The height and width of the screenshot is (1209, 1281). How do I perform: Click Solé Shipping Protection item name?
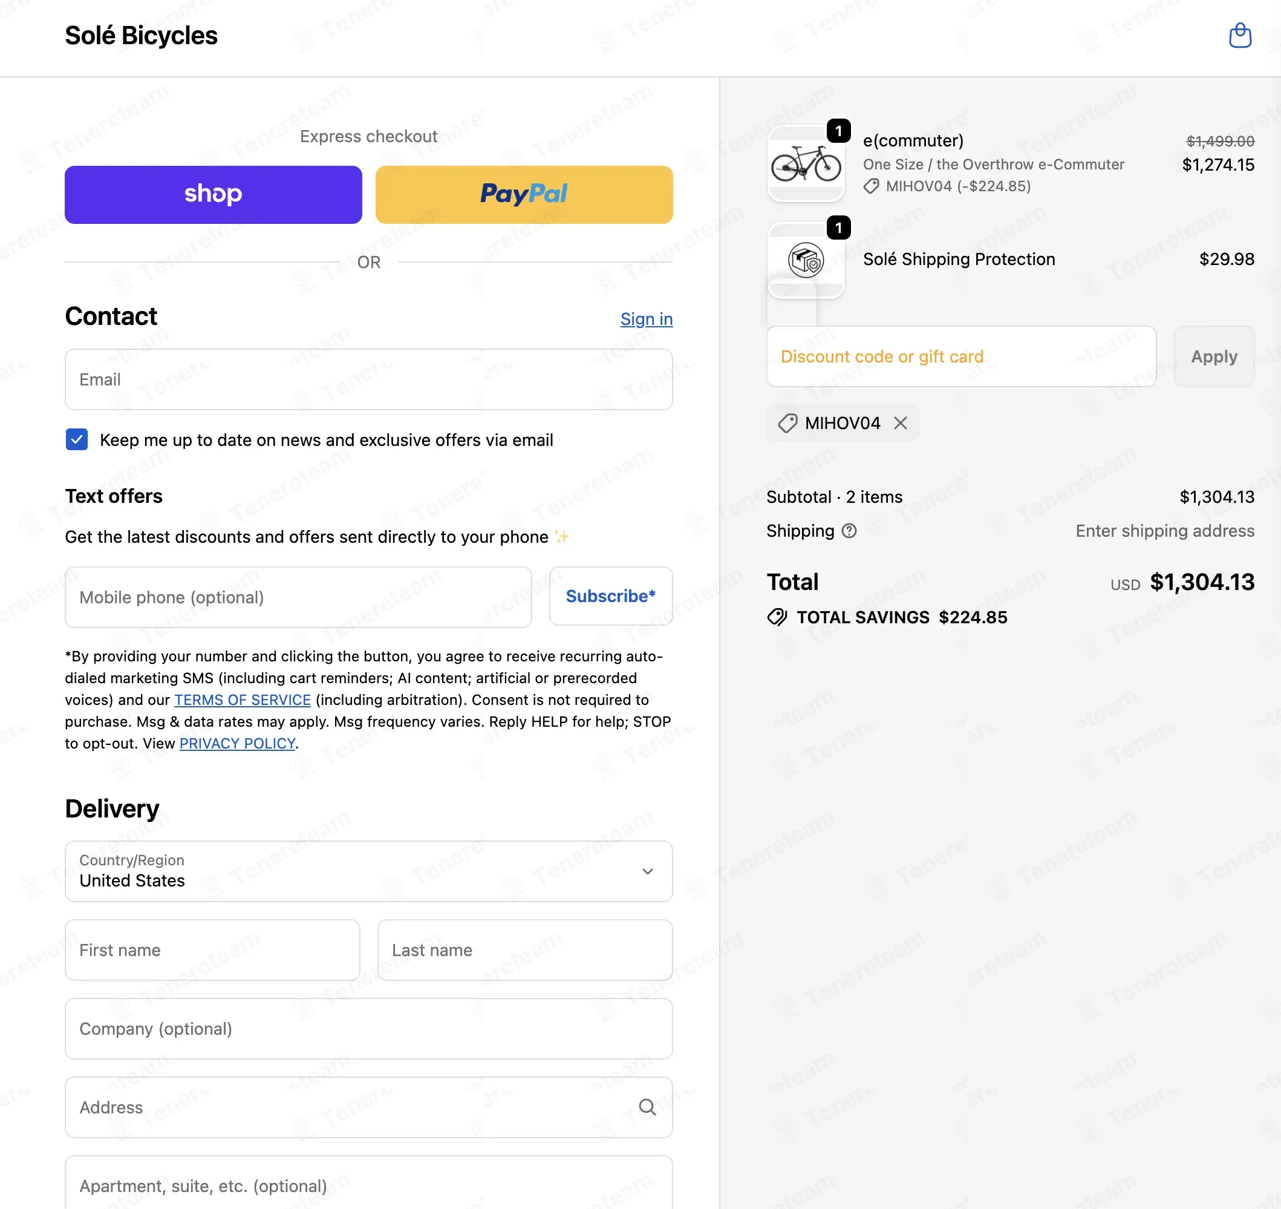pos(959,259)
